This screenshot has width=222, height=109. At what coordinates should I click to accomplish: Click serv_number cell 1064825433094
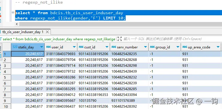pyautogui.click(x=129, y=95)
